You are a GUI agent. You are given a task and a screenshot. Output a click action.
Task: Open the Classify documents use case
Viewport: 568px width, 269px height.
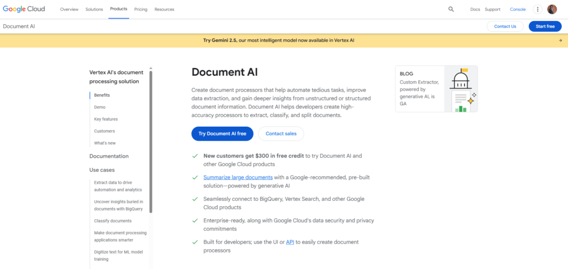tap(113, 220)
